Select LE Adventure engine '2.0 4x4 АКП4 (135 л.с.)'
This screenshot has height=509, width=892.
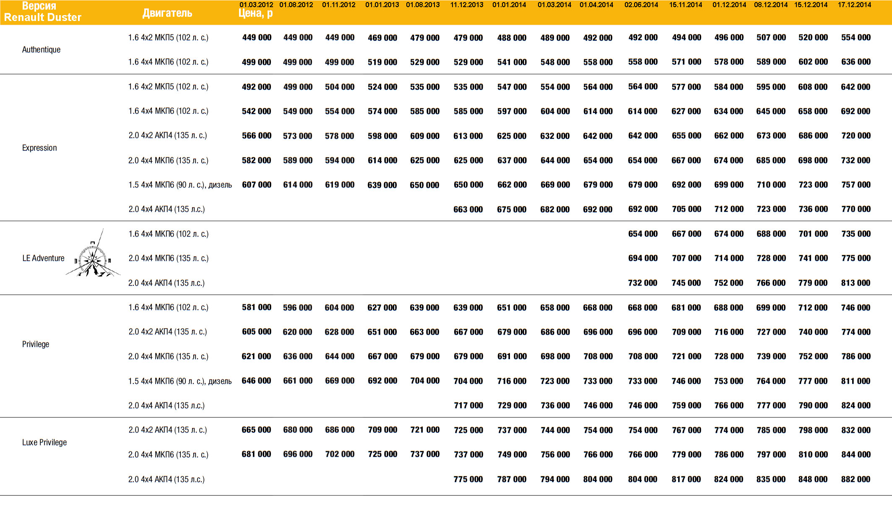(x=166, y=283)
